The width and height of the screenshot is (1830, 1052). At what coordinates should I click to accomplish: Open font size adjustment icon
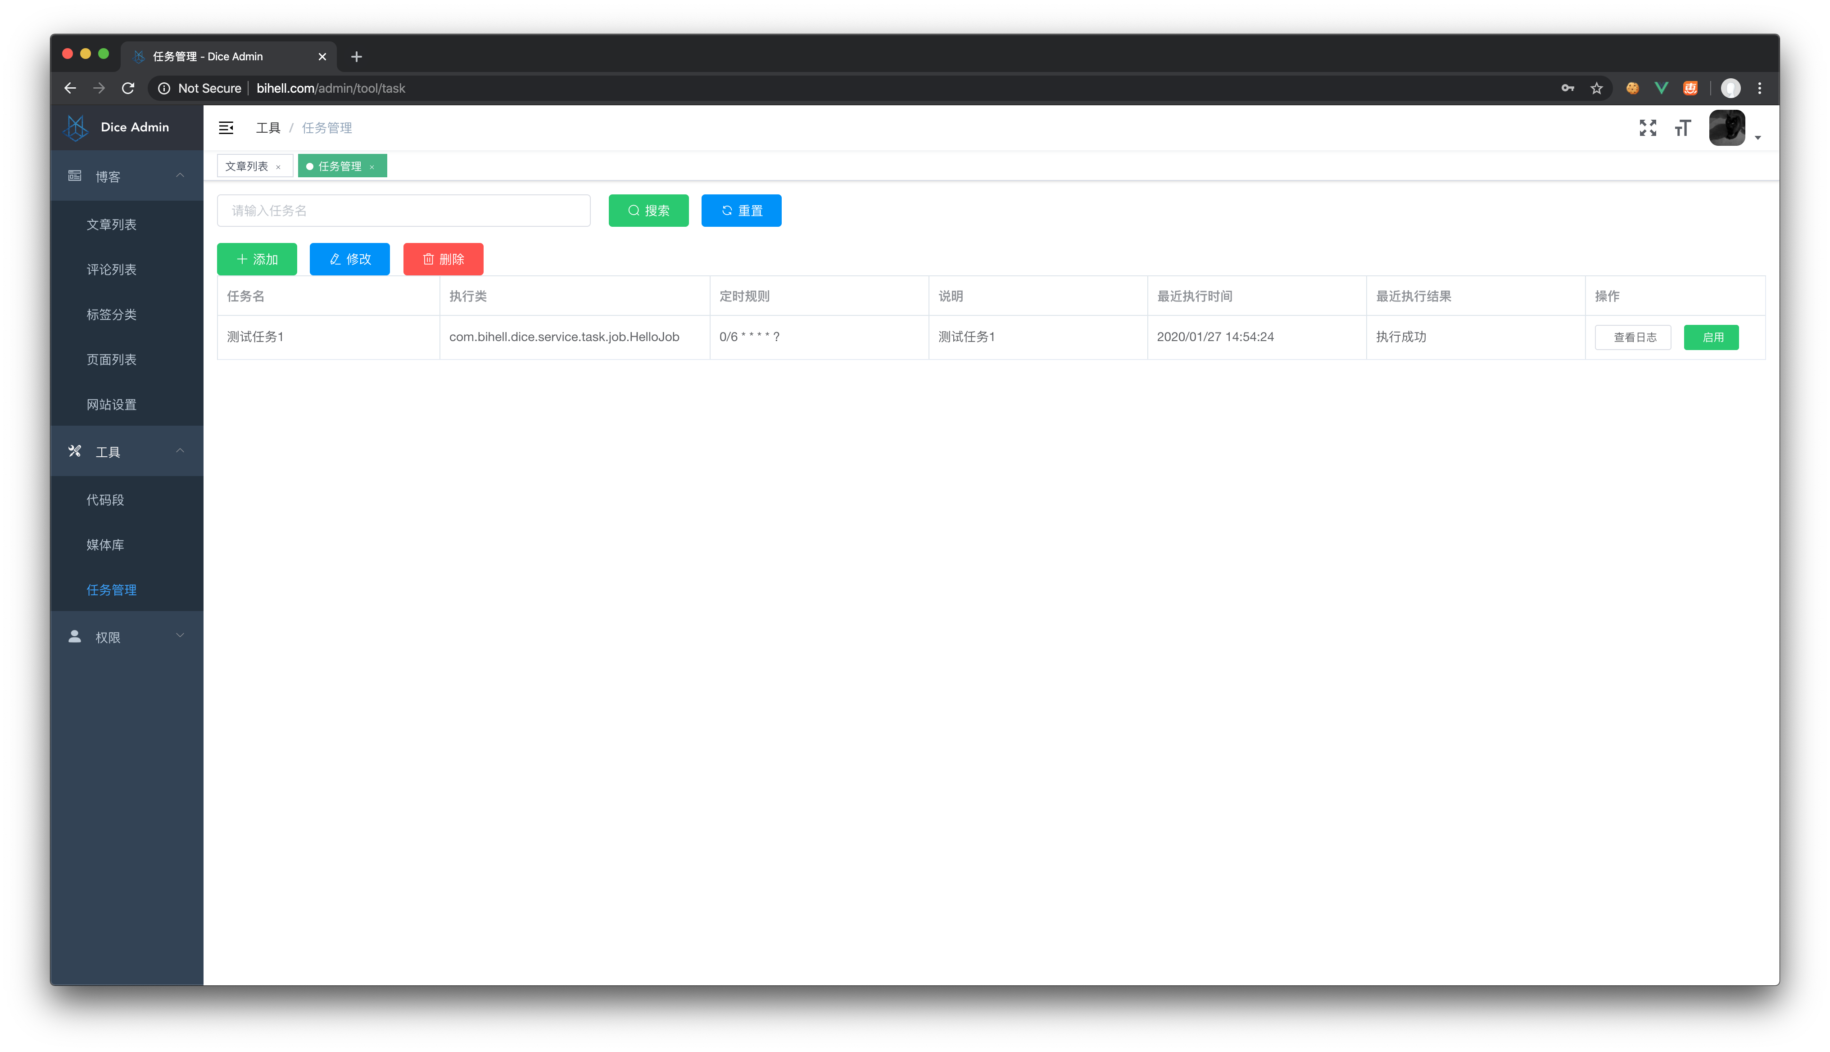(1682, 128)
